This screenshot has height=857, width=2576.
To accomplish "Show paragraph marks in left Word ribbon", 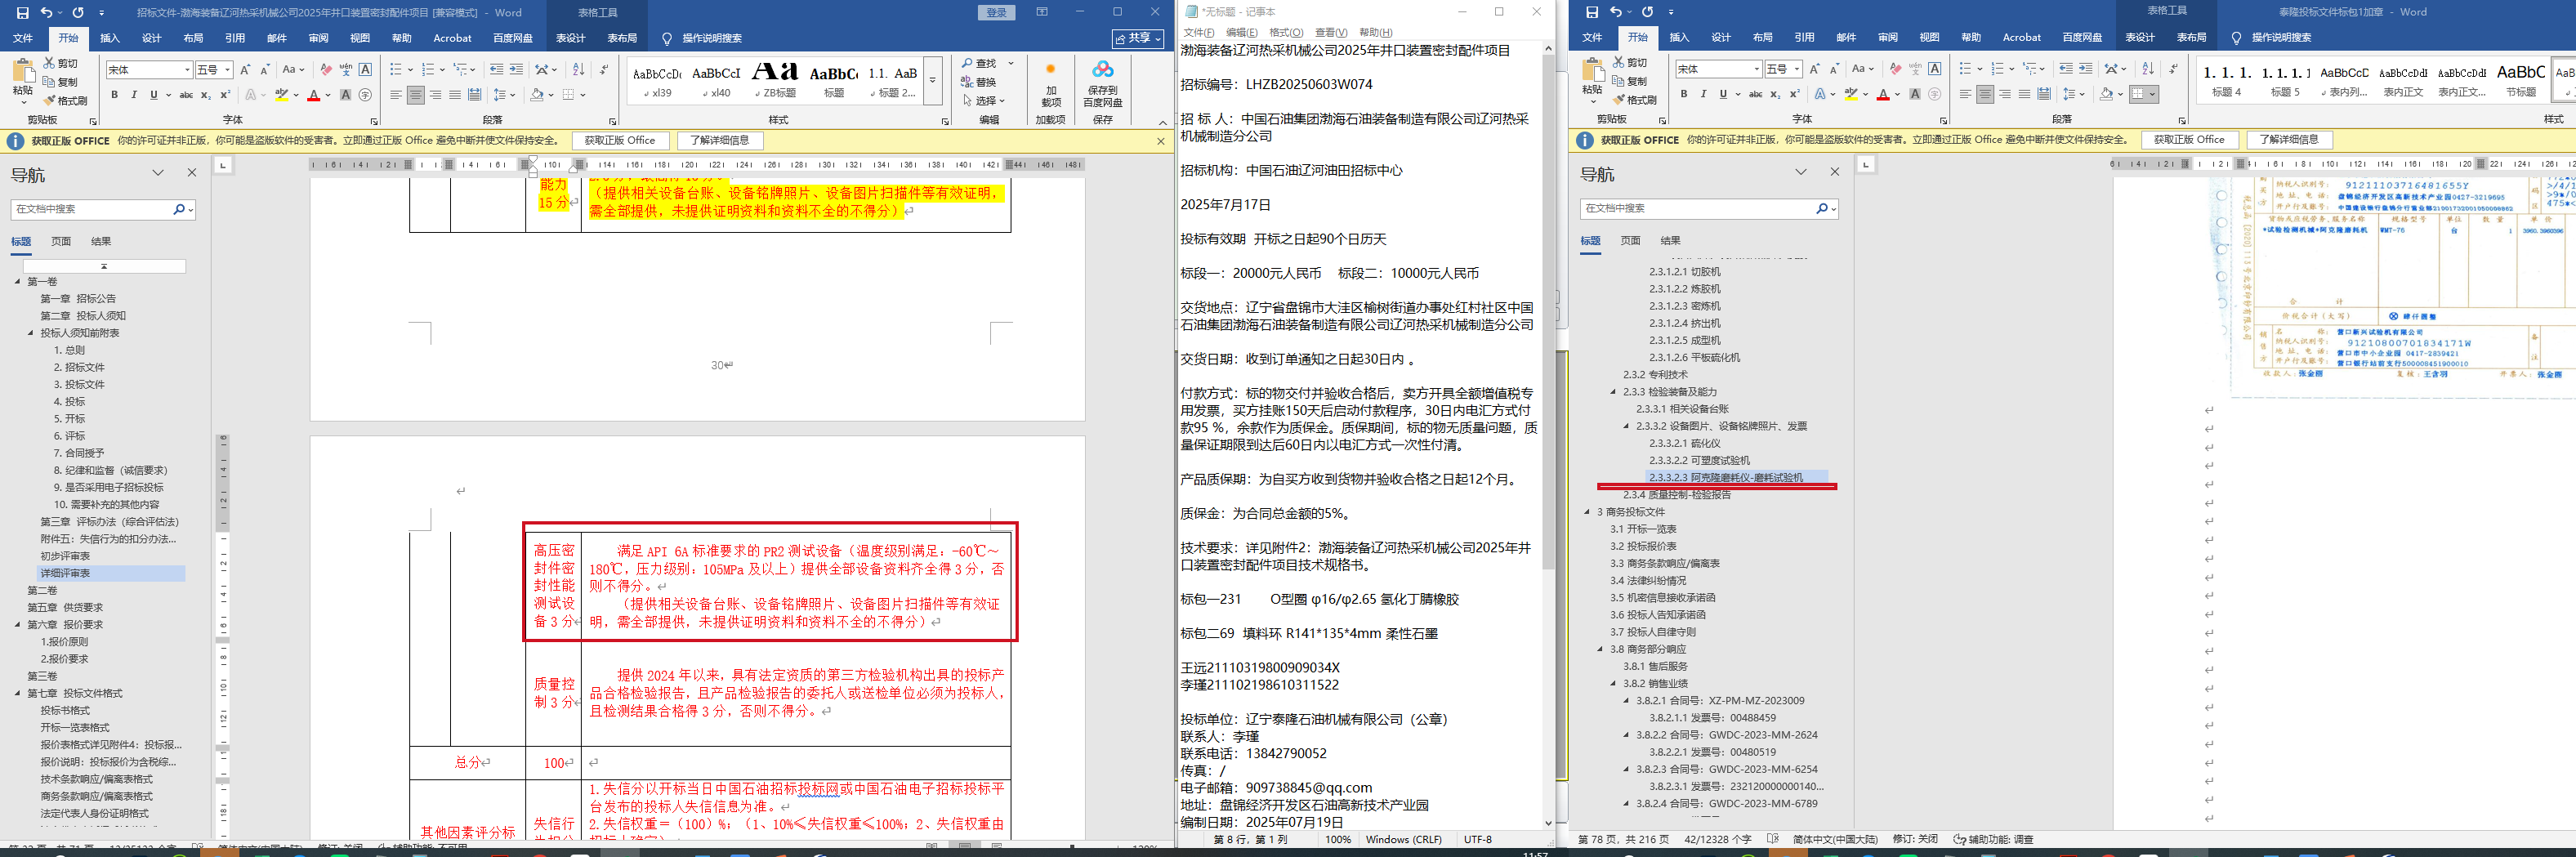I will [603, 70].
